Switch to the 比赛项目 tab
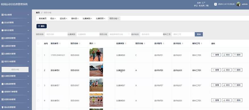This screenshot has width=249, height=110. point(100,18)
